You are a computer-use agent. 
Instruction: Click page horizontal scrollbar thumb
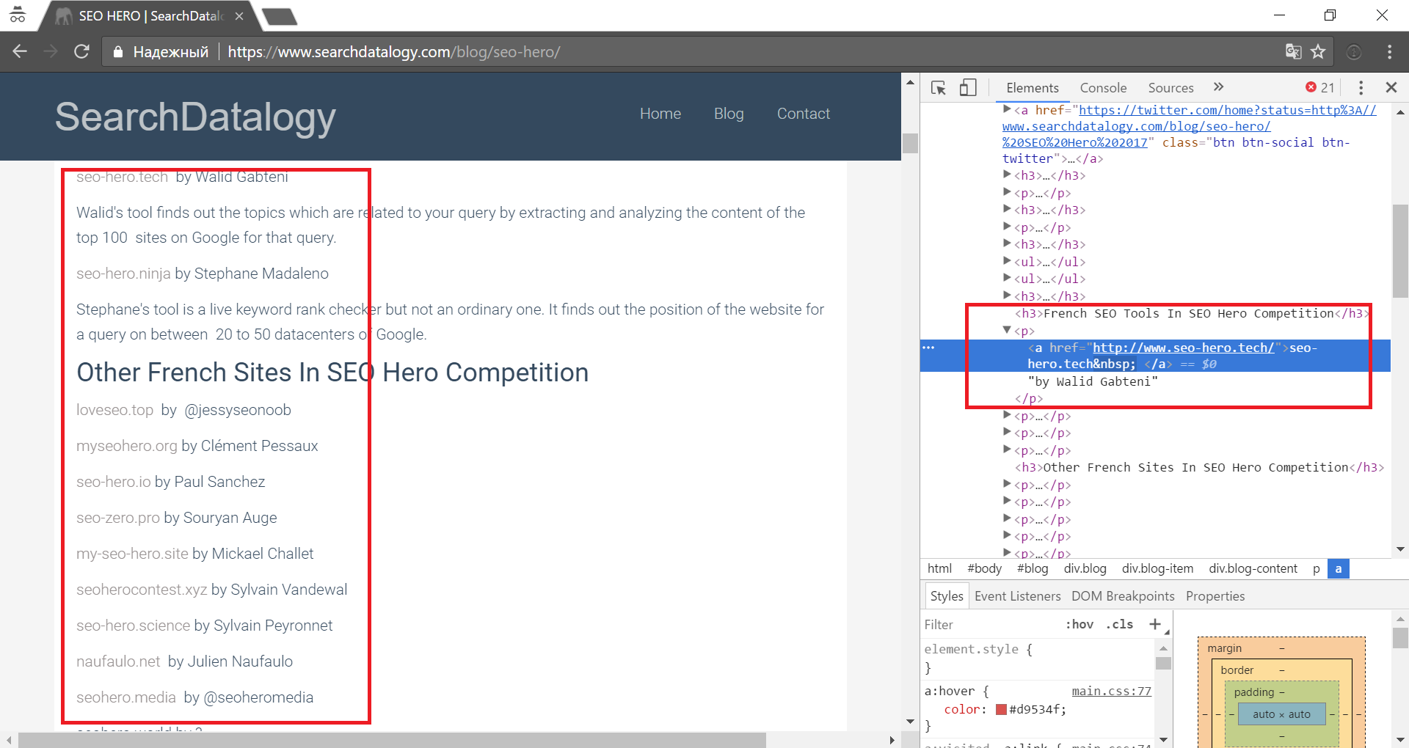pos(392,739)
